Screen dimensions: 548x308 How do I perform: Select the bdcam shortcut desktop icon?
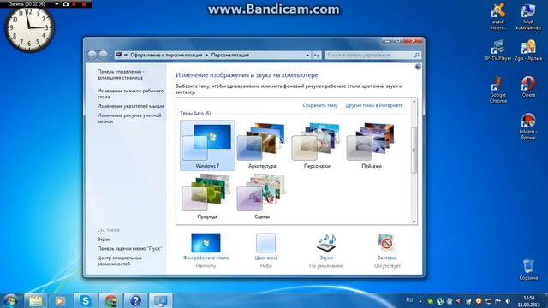pyautogui.click(x=528, y=127)
